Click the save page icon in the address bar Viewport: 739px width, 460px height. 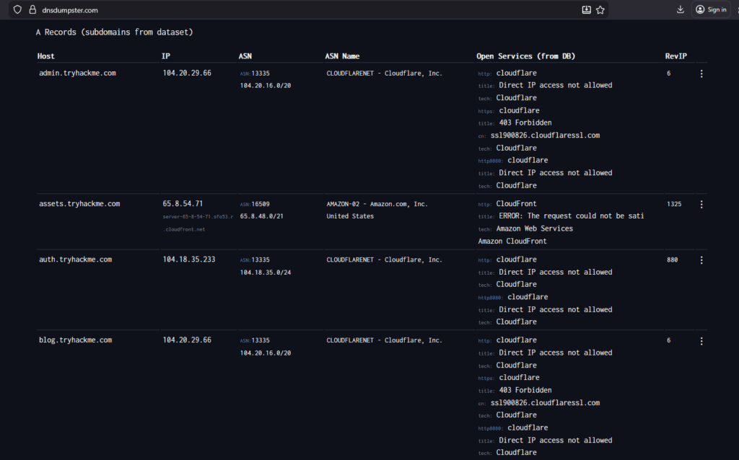coord(586,9)
